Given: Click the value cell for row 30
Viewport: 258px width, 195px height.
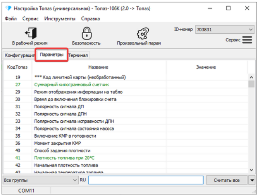Looking at the screenshot, I should 207,99.
